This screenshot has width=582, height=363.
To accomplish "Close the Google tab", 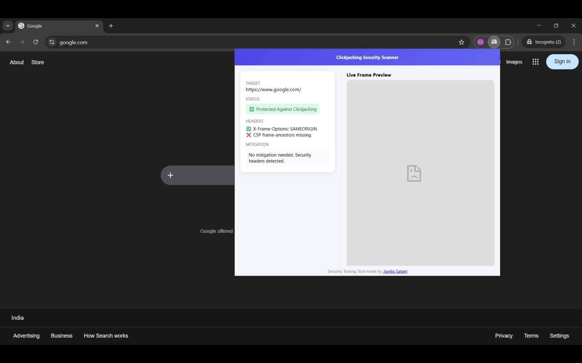I will pos(97,26).
